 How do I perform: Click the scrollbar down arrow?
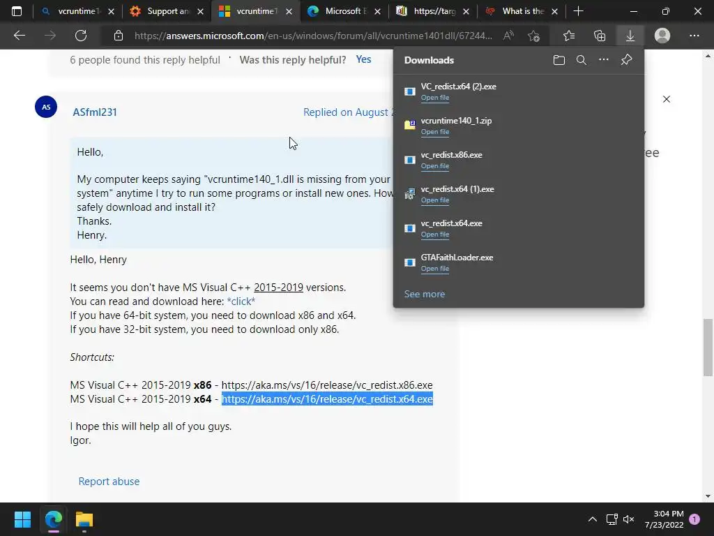(x=708, y=496)
